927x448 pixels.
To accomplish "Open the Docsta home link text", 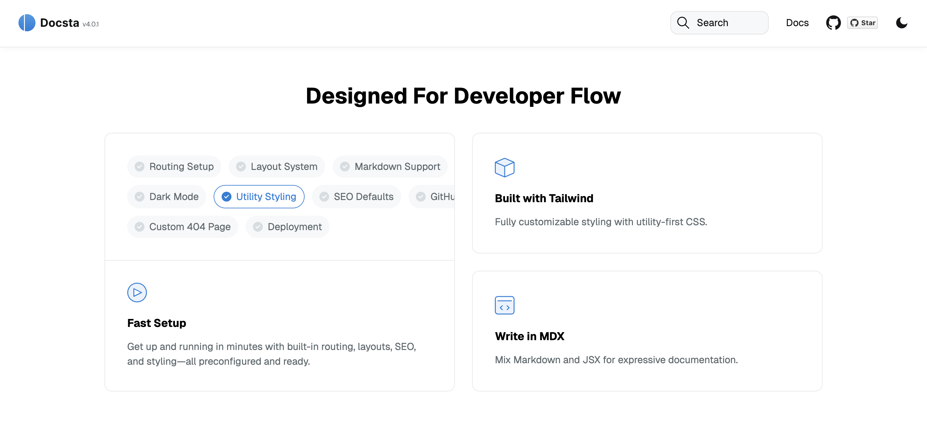I will (59, 23).
